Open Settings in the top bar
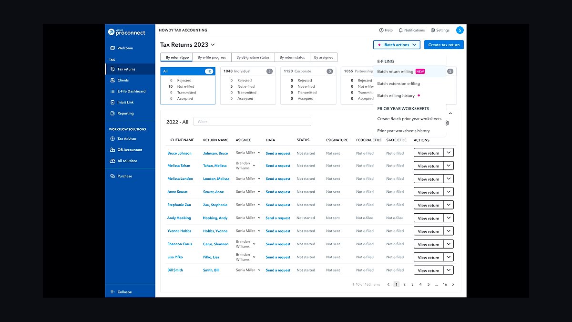The width and height of the screenshot is (572, 322). (440, 30)
